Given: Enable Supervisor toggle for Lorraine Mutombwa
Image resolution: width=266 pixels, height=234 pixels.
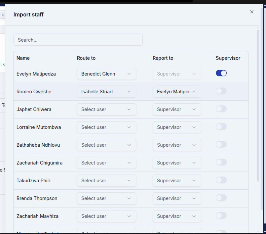Looking at the screenshot, I should coord(221,127).
